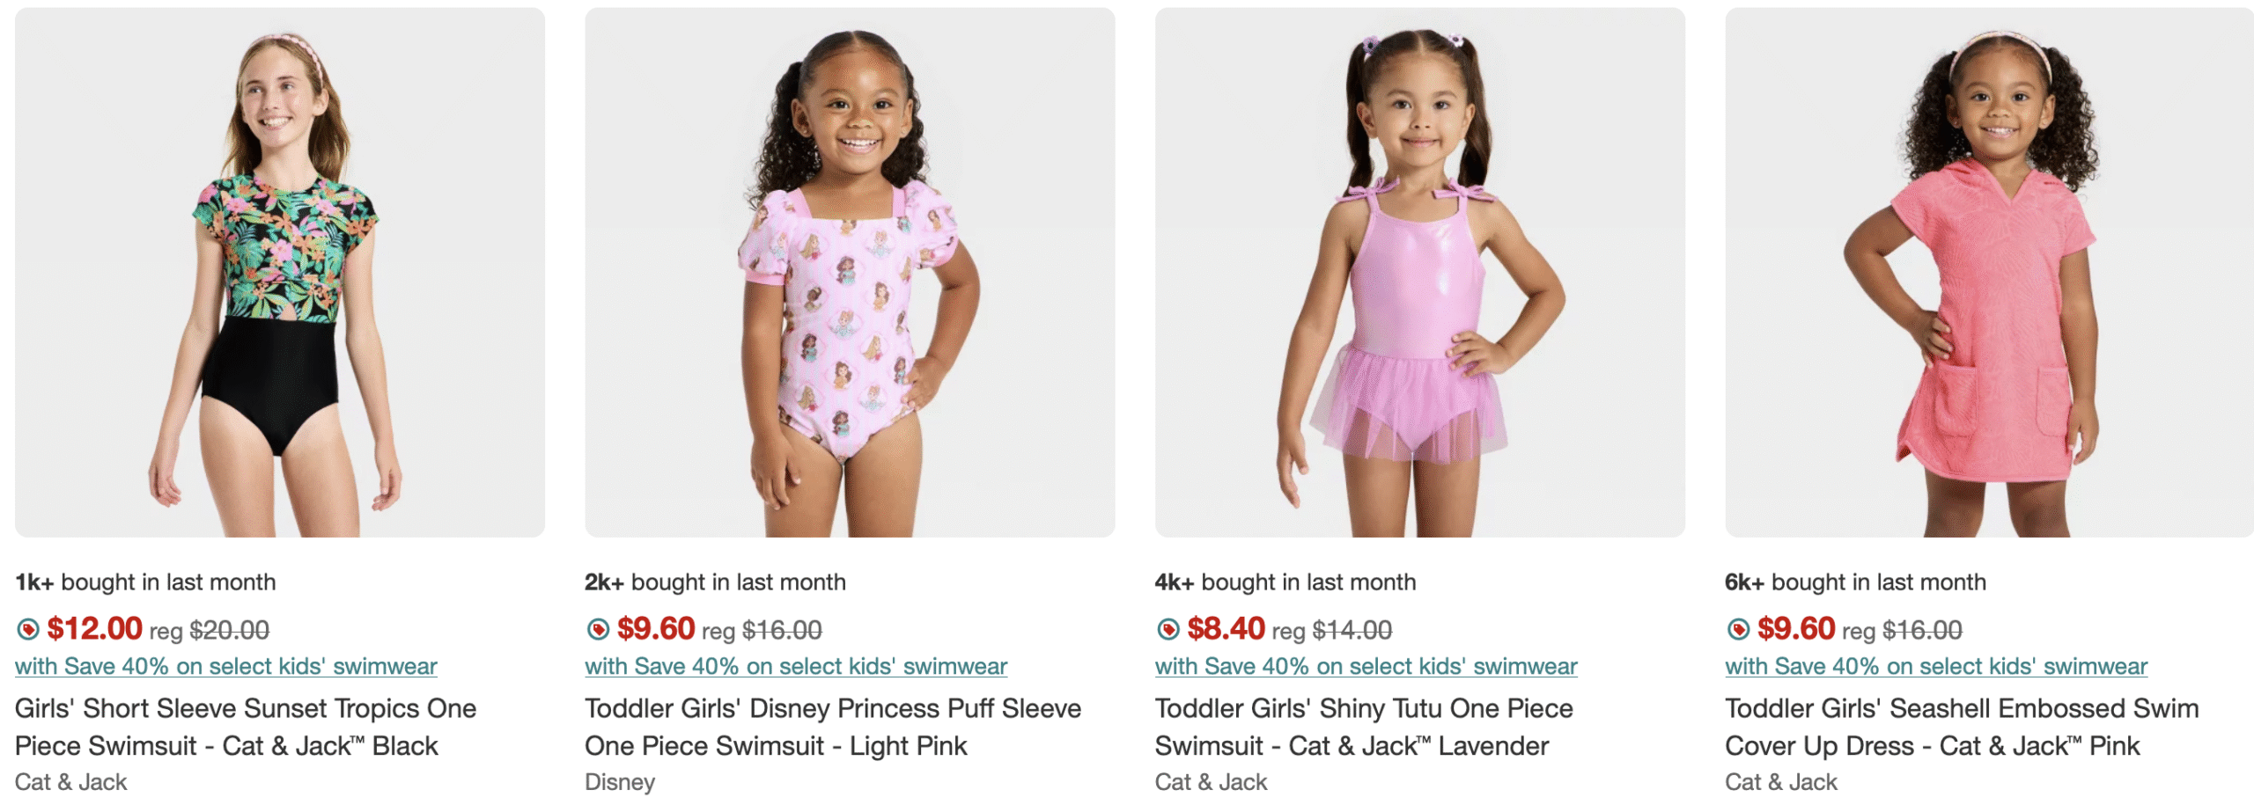2254x805 pixels.
Task: Click 40% swimwear deal link under Cover Up Dress price
Action: point(1935,667)
